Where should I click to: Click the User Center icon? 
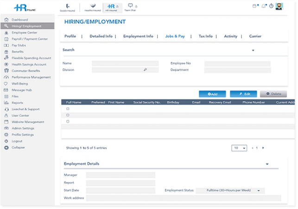coord(6,116)
